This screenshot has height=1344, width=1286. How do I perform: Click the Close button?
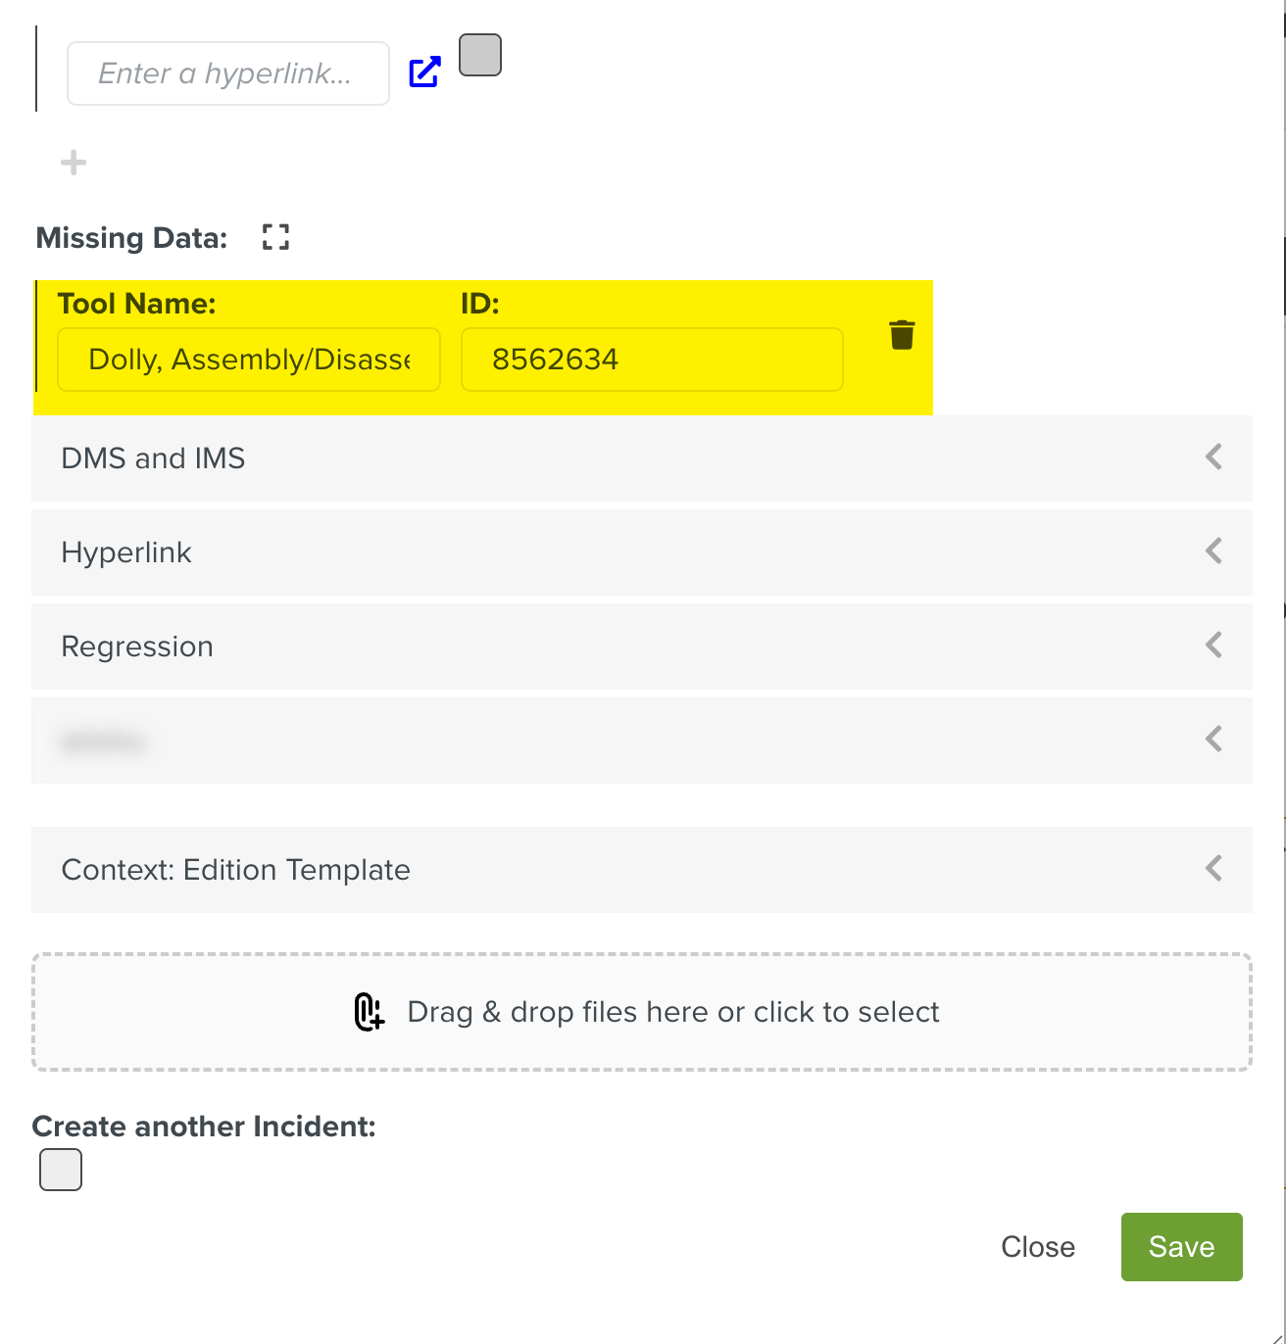(x=1037, y=1246)
